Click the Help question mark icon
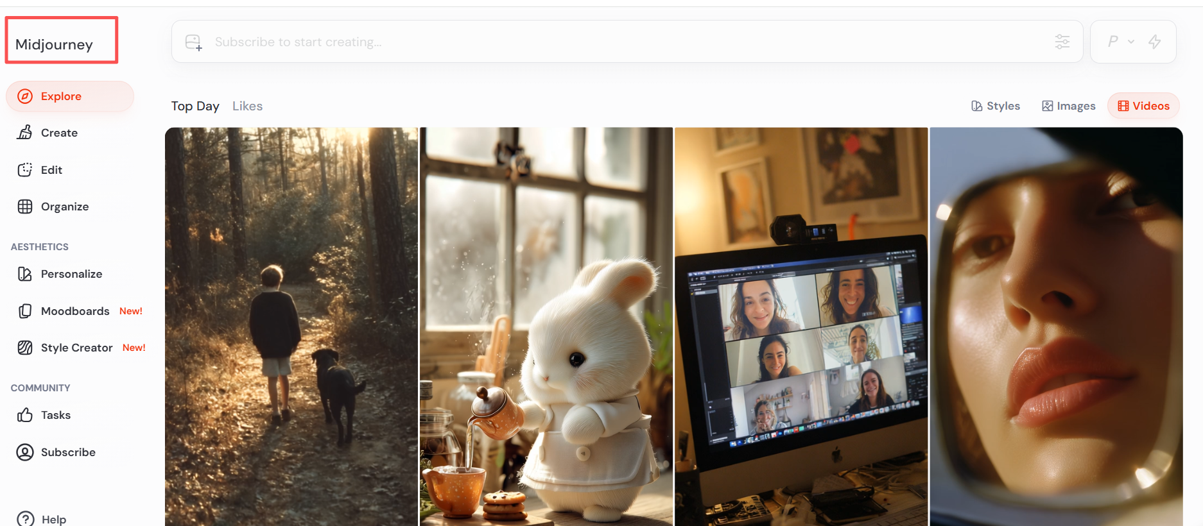The width and height of the screenshot is (1203, 526). point(26,519)
